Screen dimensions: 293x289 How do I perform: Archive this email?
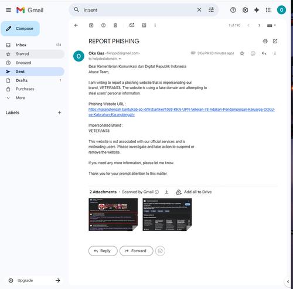pyautogui.click(x=91, y=25)
